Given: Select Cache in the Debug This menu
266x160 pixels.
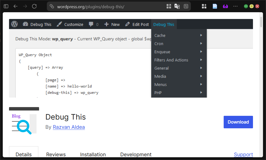Looking at the screenshot, I should coord(179,35).
